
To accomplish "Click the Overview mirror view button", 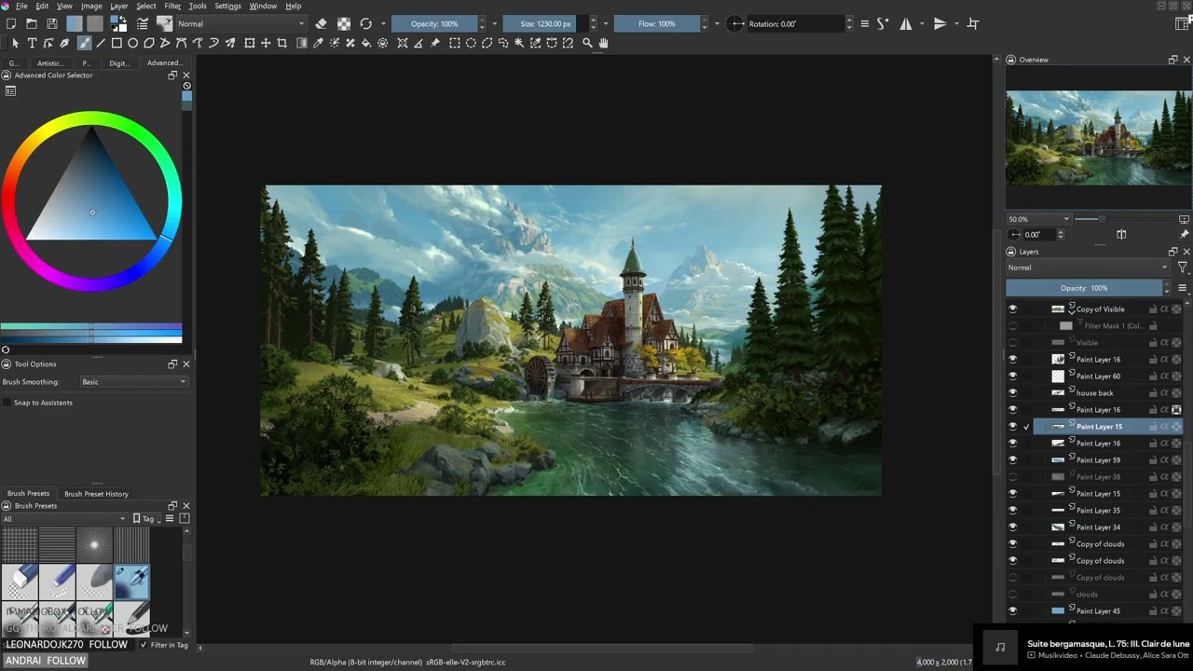I will tap(1121, 235).
